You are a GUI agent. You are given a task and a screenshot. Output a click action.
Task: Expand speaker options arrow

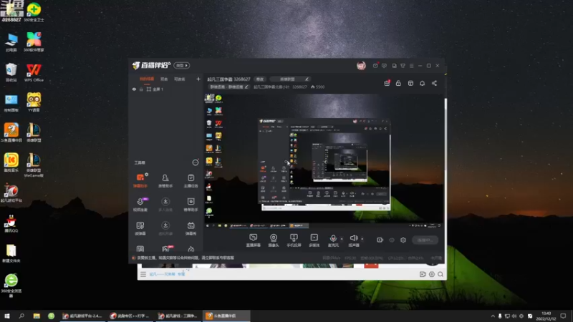pyautogui.click(x=362, y=239)
